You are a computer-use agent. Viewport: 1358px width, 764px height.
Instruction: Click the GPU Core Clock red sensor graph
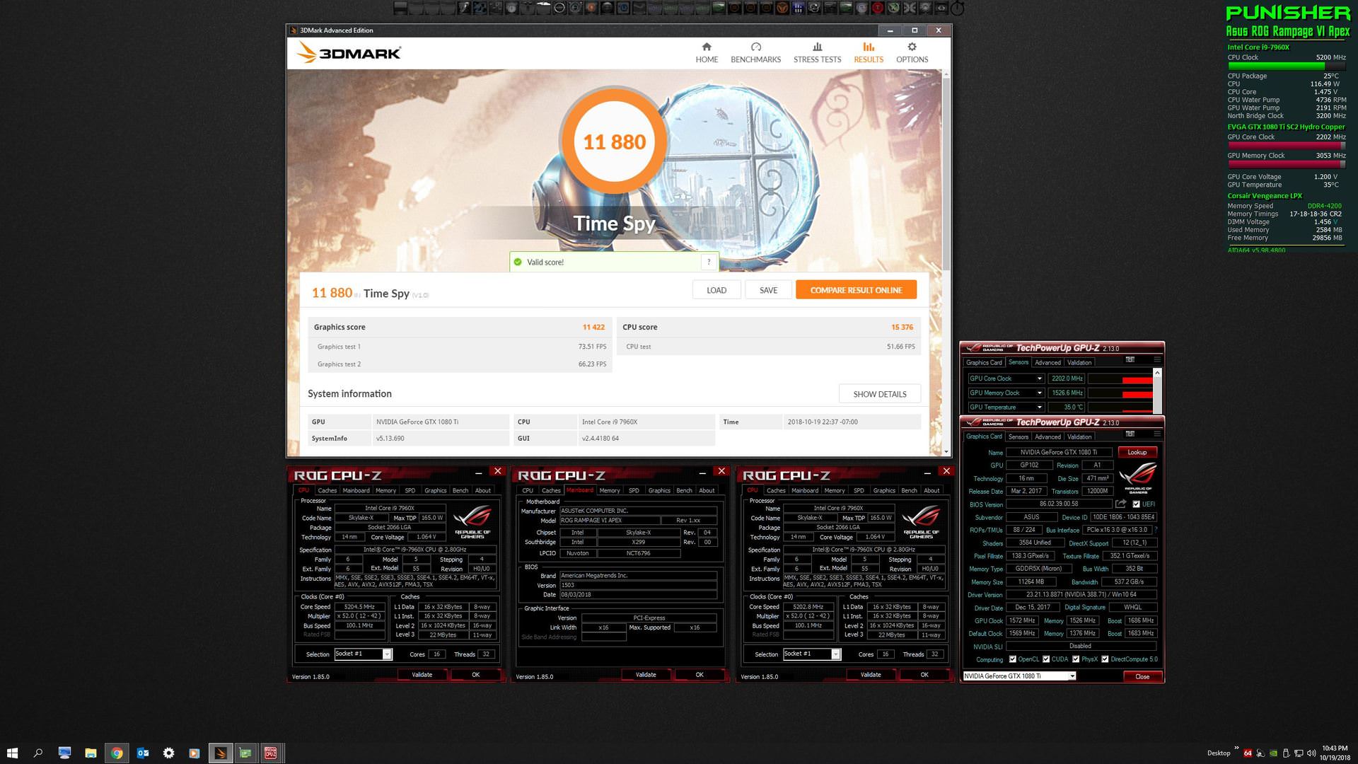[1120, 378]
